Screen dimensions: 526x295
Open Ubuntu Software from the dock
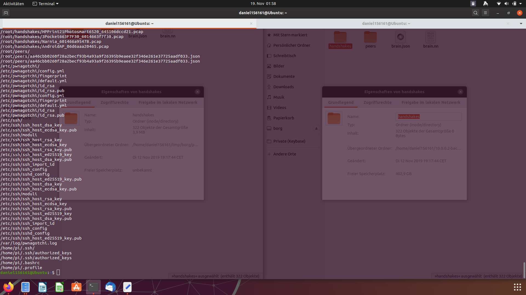click(76, 287)
